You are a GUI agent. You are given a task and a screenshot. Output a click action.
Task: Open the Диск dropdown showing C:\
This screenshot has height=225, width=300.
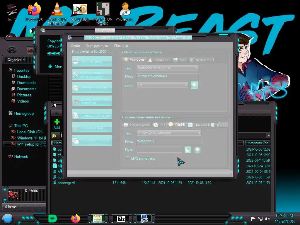162,85
